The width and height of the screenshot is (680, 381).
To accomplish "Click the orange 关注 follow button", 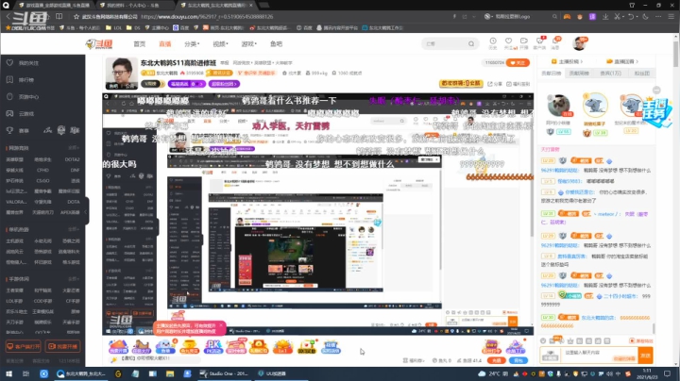I will click(x=518, y=63).
